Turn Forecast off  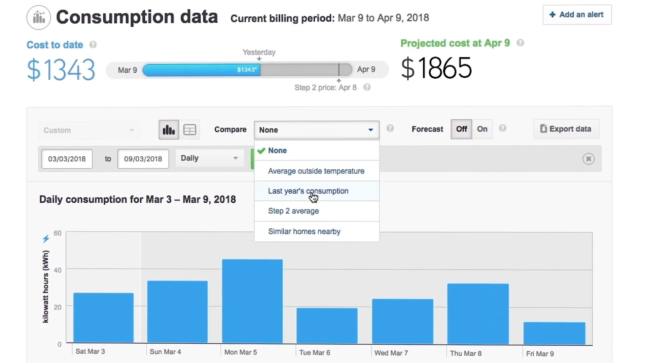[461, 129]
